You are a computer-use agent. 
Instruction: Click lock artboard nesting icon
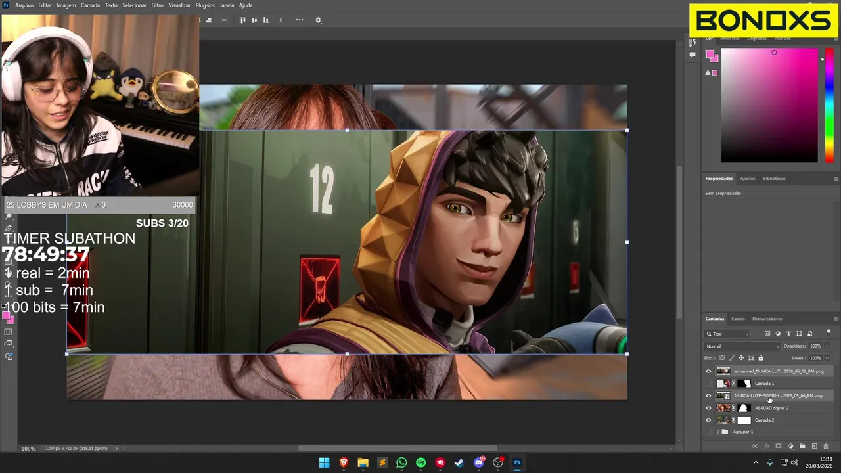coord(751,358)
